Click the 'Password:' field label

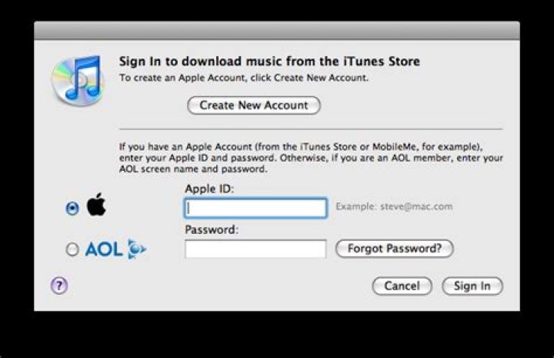(212, 229)
